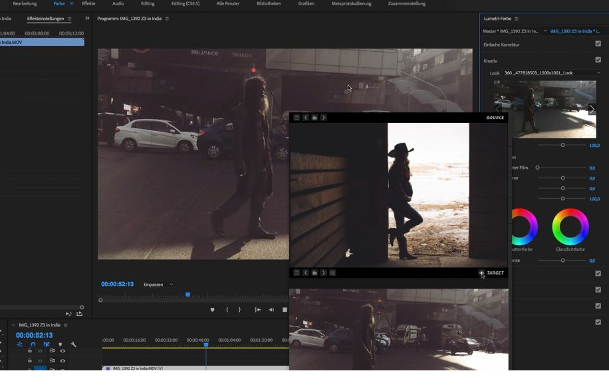The height and width of the screenshot is (385, 609).
Task: Open the Metaprotokollierung workspace
Action: coord(352,3)
